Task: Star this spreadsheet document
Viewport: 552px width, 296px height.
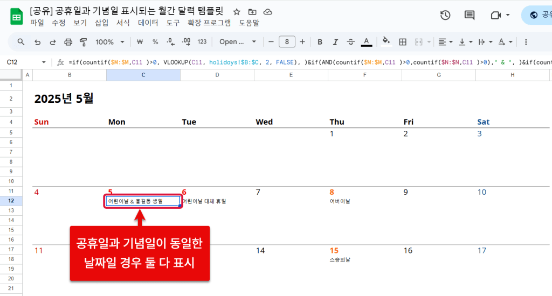Action: point(237,12)
